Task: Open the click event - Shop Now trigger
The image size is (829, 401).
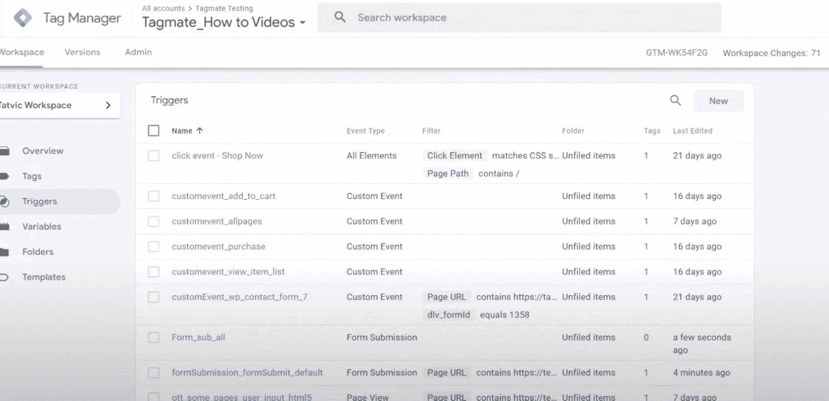Action: click(217, 156)
